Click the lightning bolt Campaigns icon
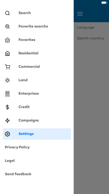This screenshot has height=194, width=109. click(7, 121)
